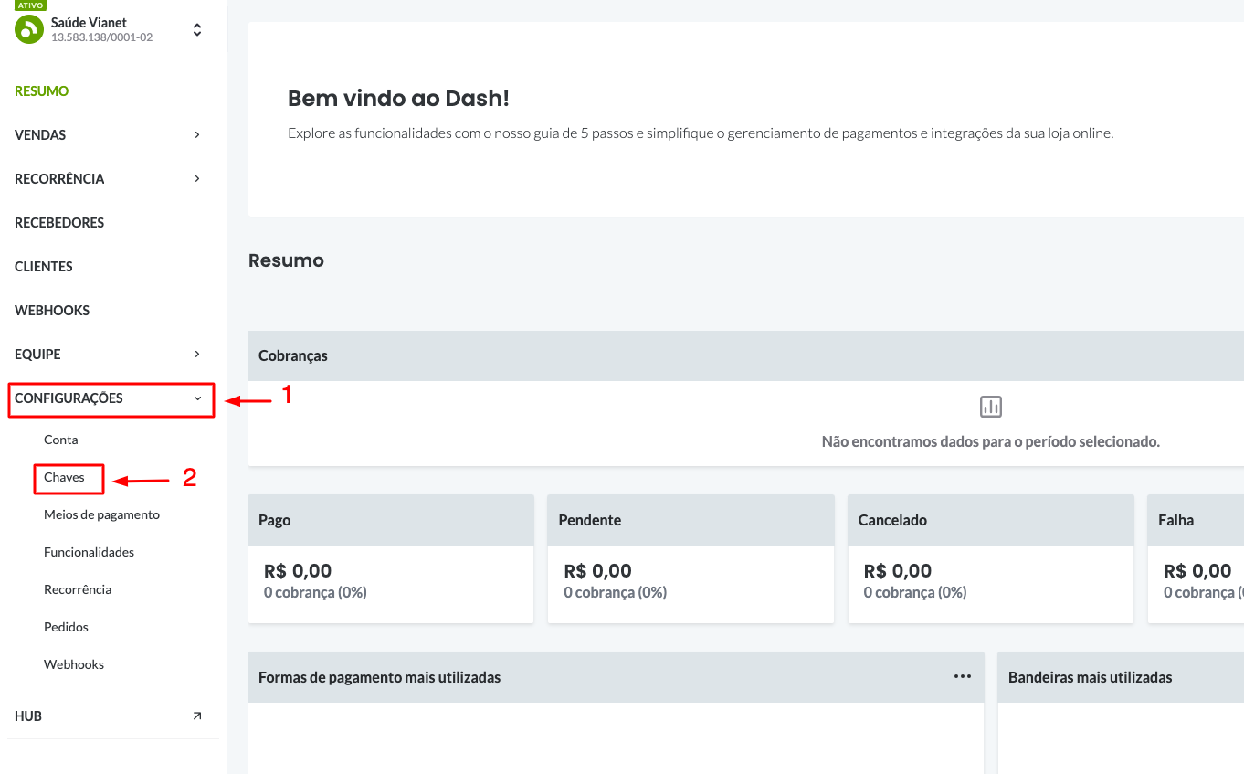Click Funcionalidades in the settings submenu
The width and height of the screenshot is (1244, 774).
coord(89,552)
